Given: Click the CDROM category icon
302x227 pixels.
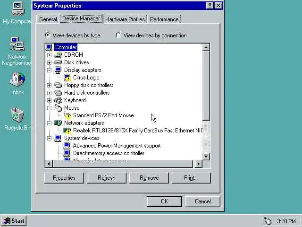Looking at the screenshot, I should [58, 55].
